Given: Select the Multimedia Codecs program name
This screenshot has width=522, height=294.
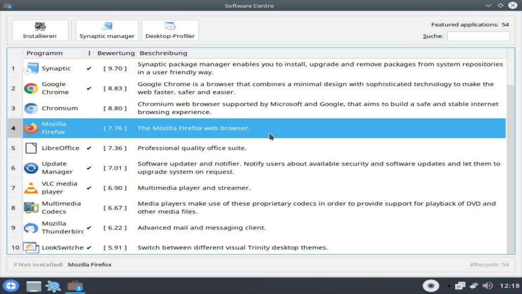Looking at the screenshot, I should (61, 208).
